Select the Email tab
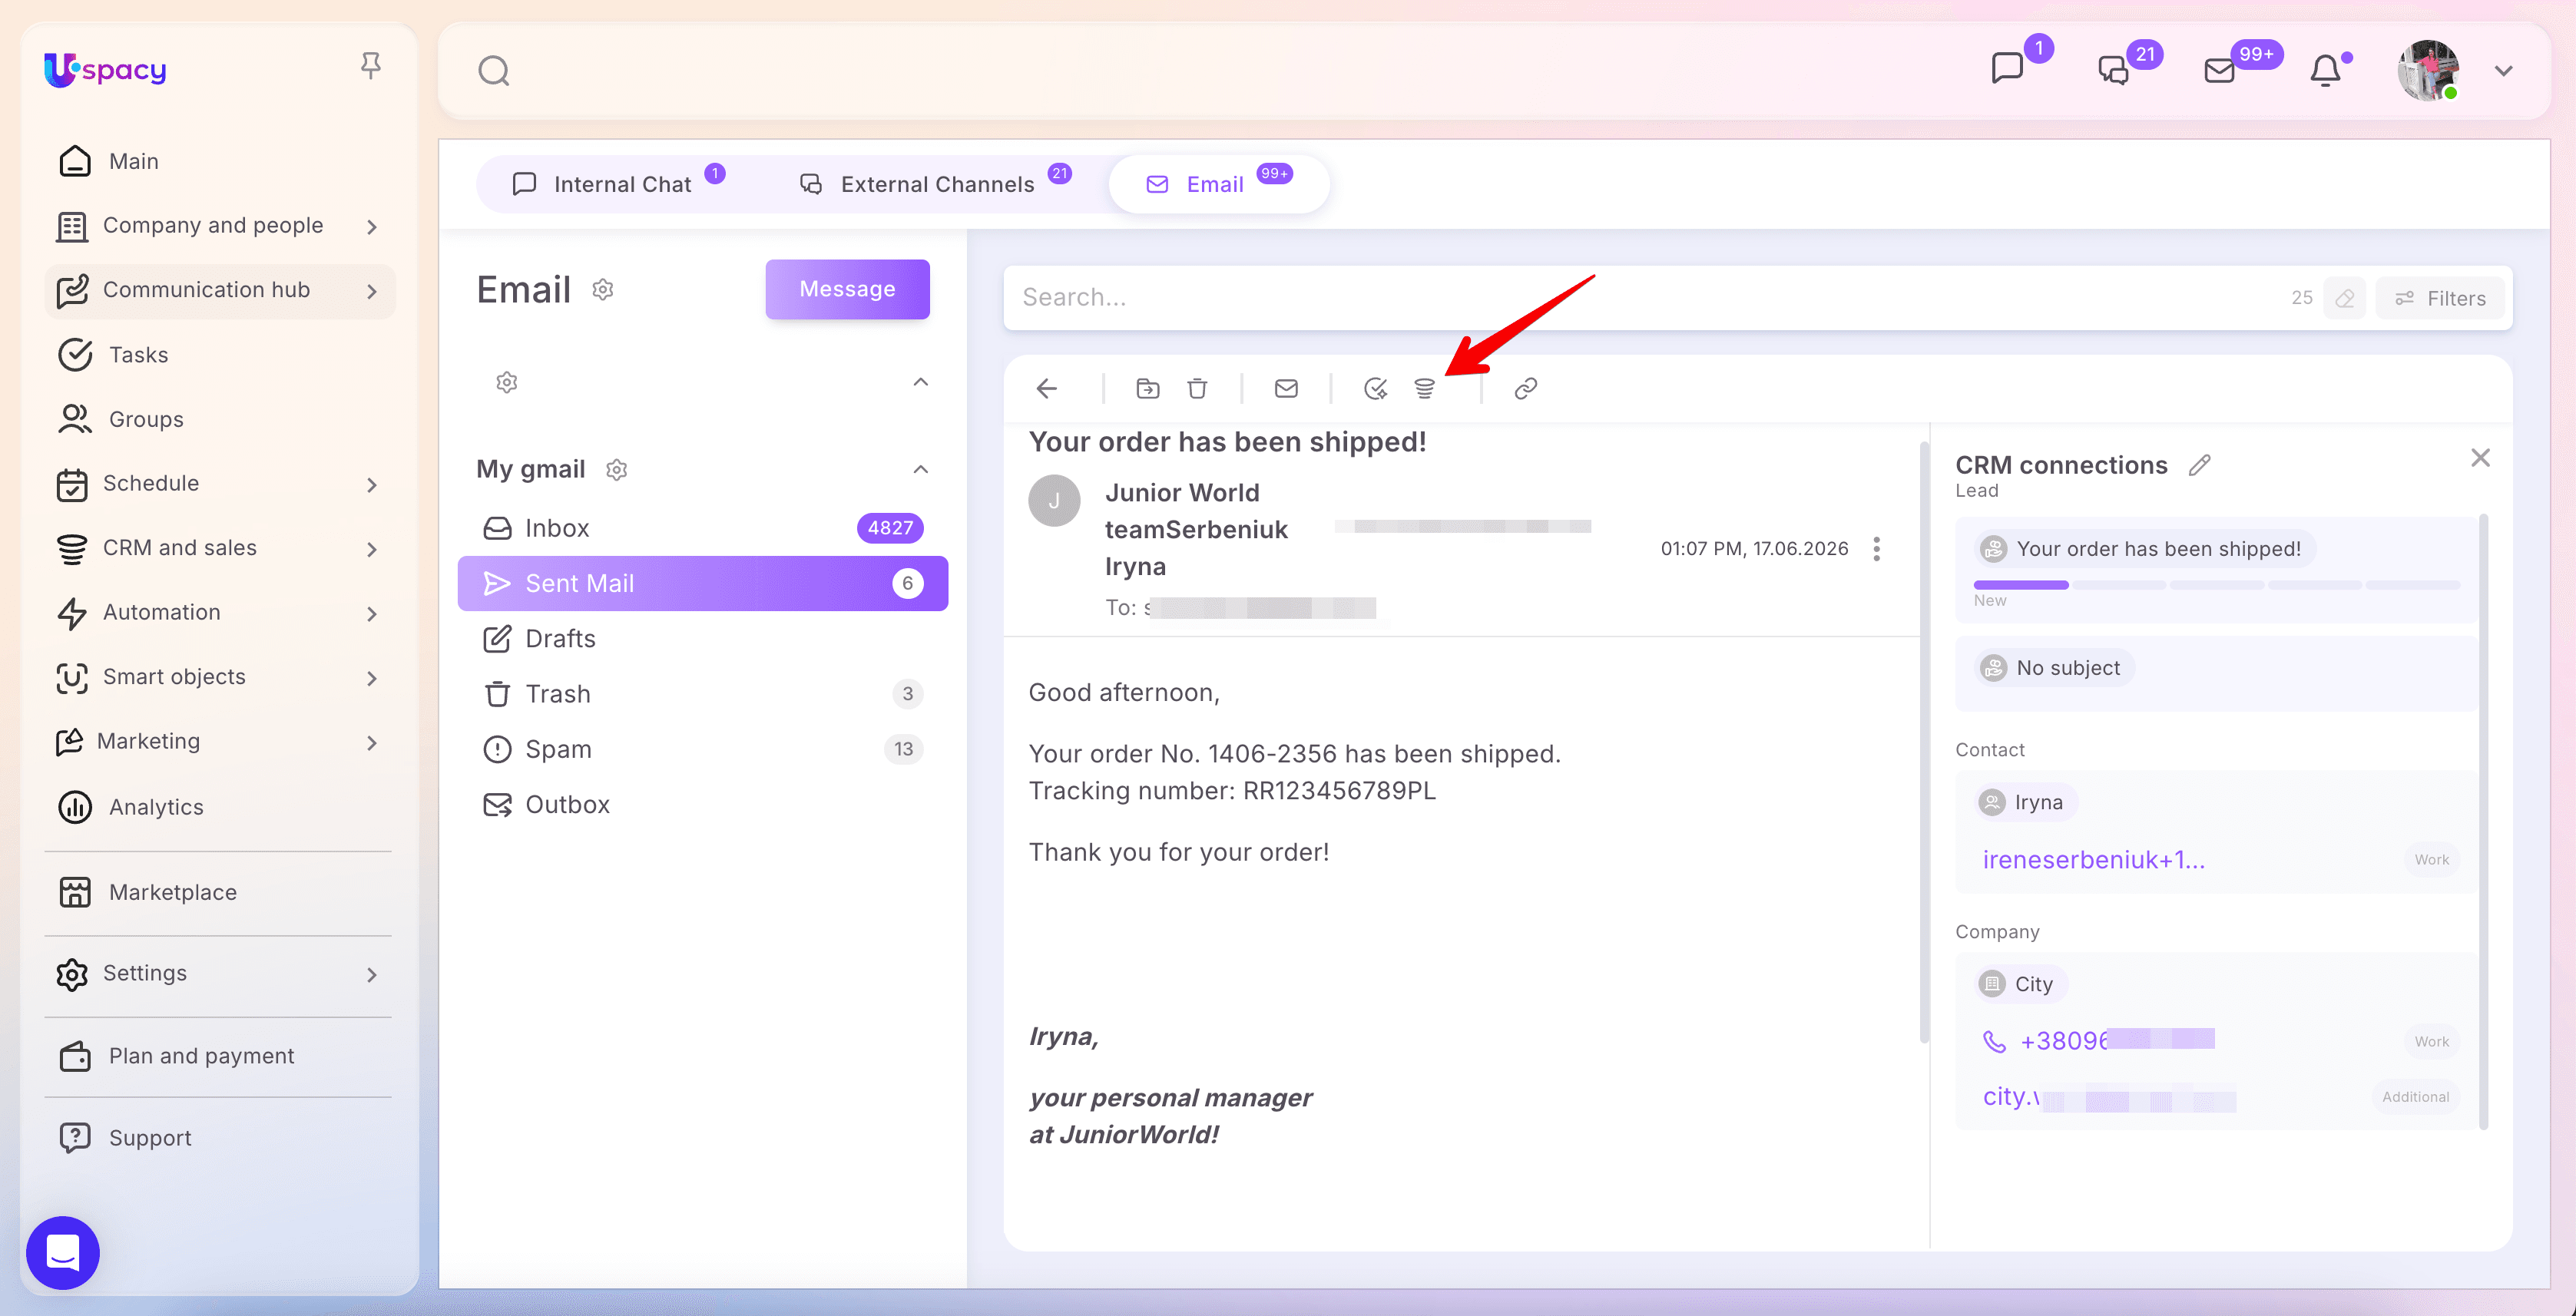The width and height of the screenshot is (2576, 1316). 1218,184
